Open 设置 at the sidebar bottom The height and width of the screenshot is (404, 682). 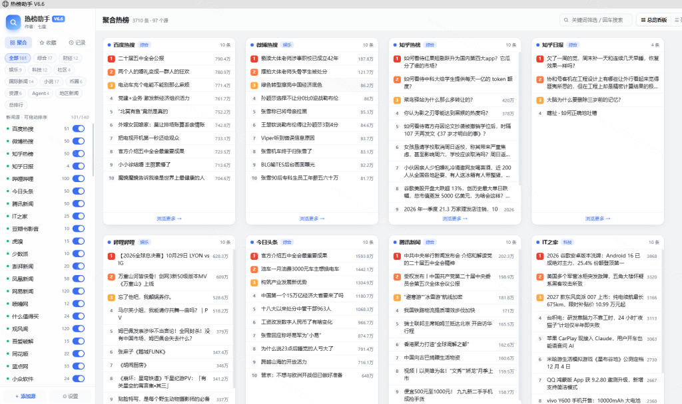point(70,396)
